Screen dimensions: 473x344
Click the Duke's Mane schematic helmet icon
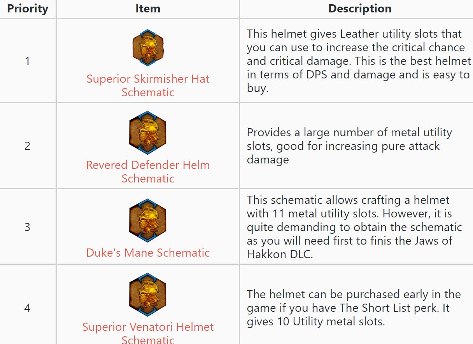pyautogui.click(x=148, y=221)
